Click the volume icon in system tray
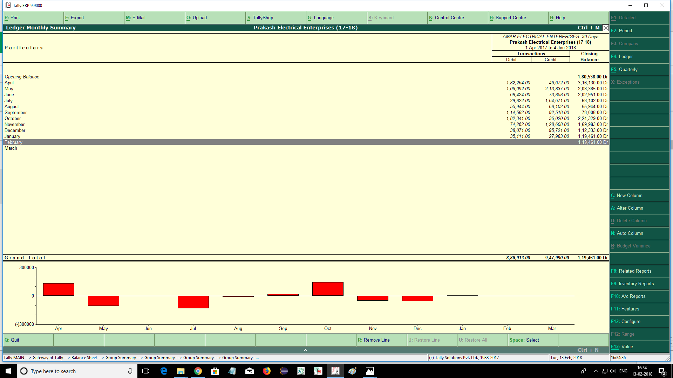 click(613, 371)
